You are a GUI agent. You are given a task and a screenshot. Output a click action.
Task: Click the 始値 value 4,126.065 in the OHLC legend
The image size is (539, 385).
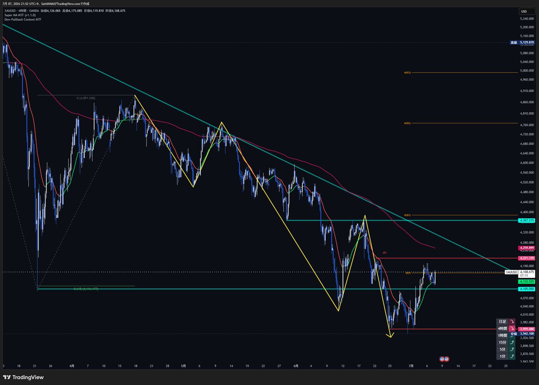pos(53,11)
